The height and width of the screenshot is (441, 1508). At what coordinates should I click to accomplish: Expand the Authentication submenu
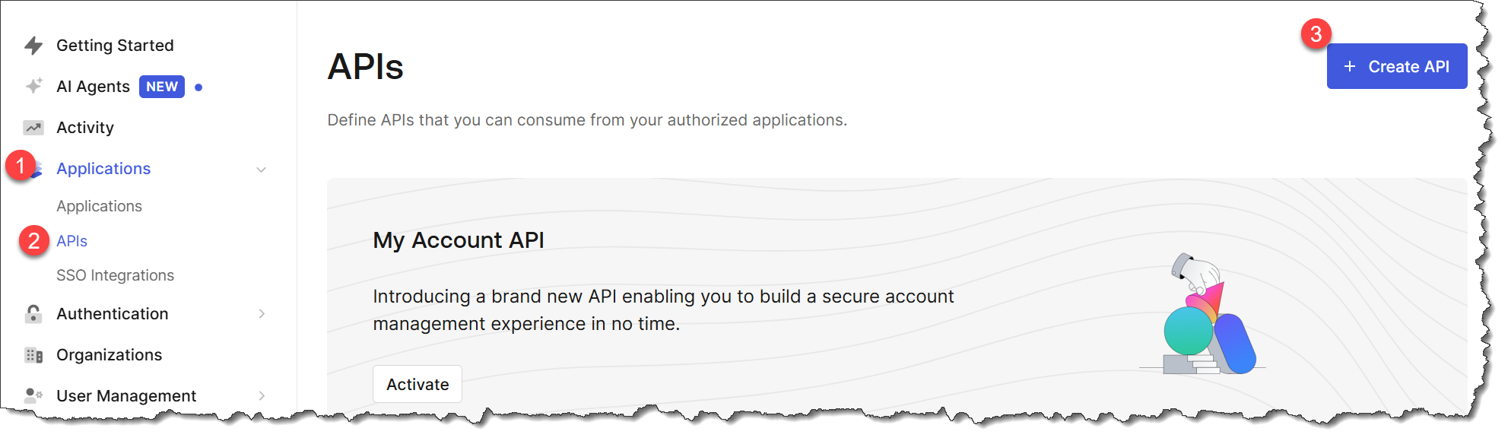pyautogui.click(x=262, y=313)
